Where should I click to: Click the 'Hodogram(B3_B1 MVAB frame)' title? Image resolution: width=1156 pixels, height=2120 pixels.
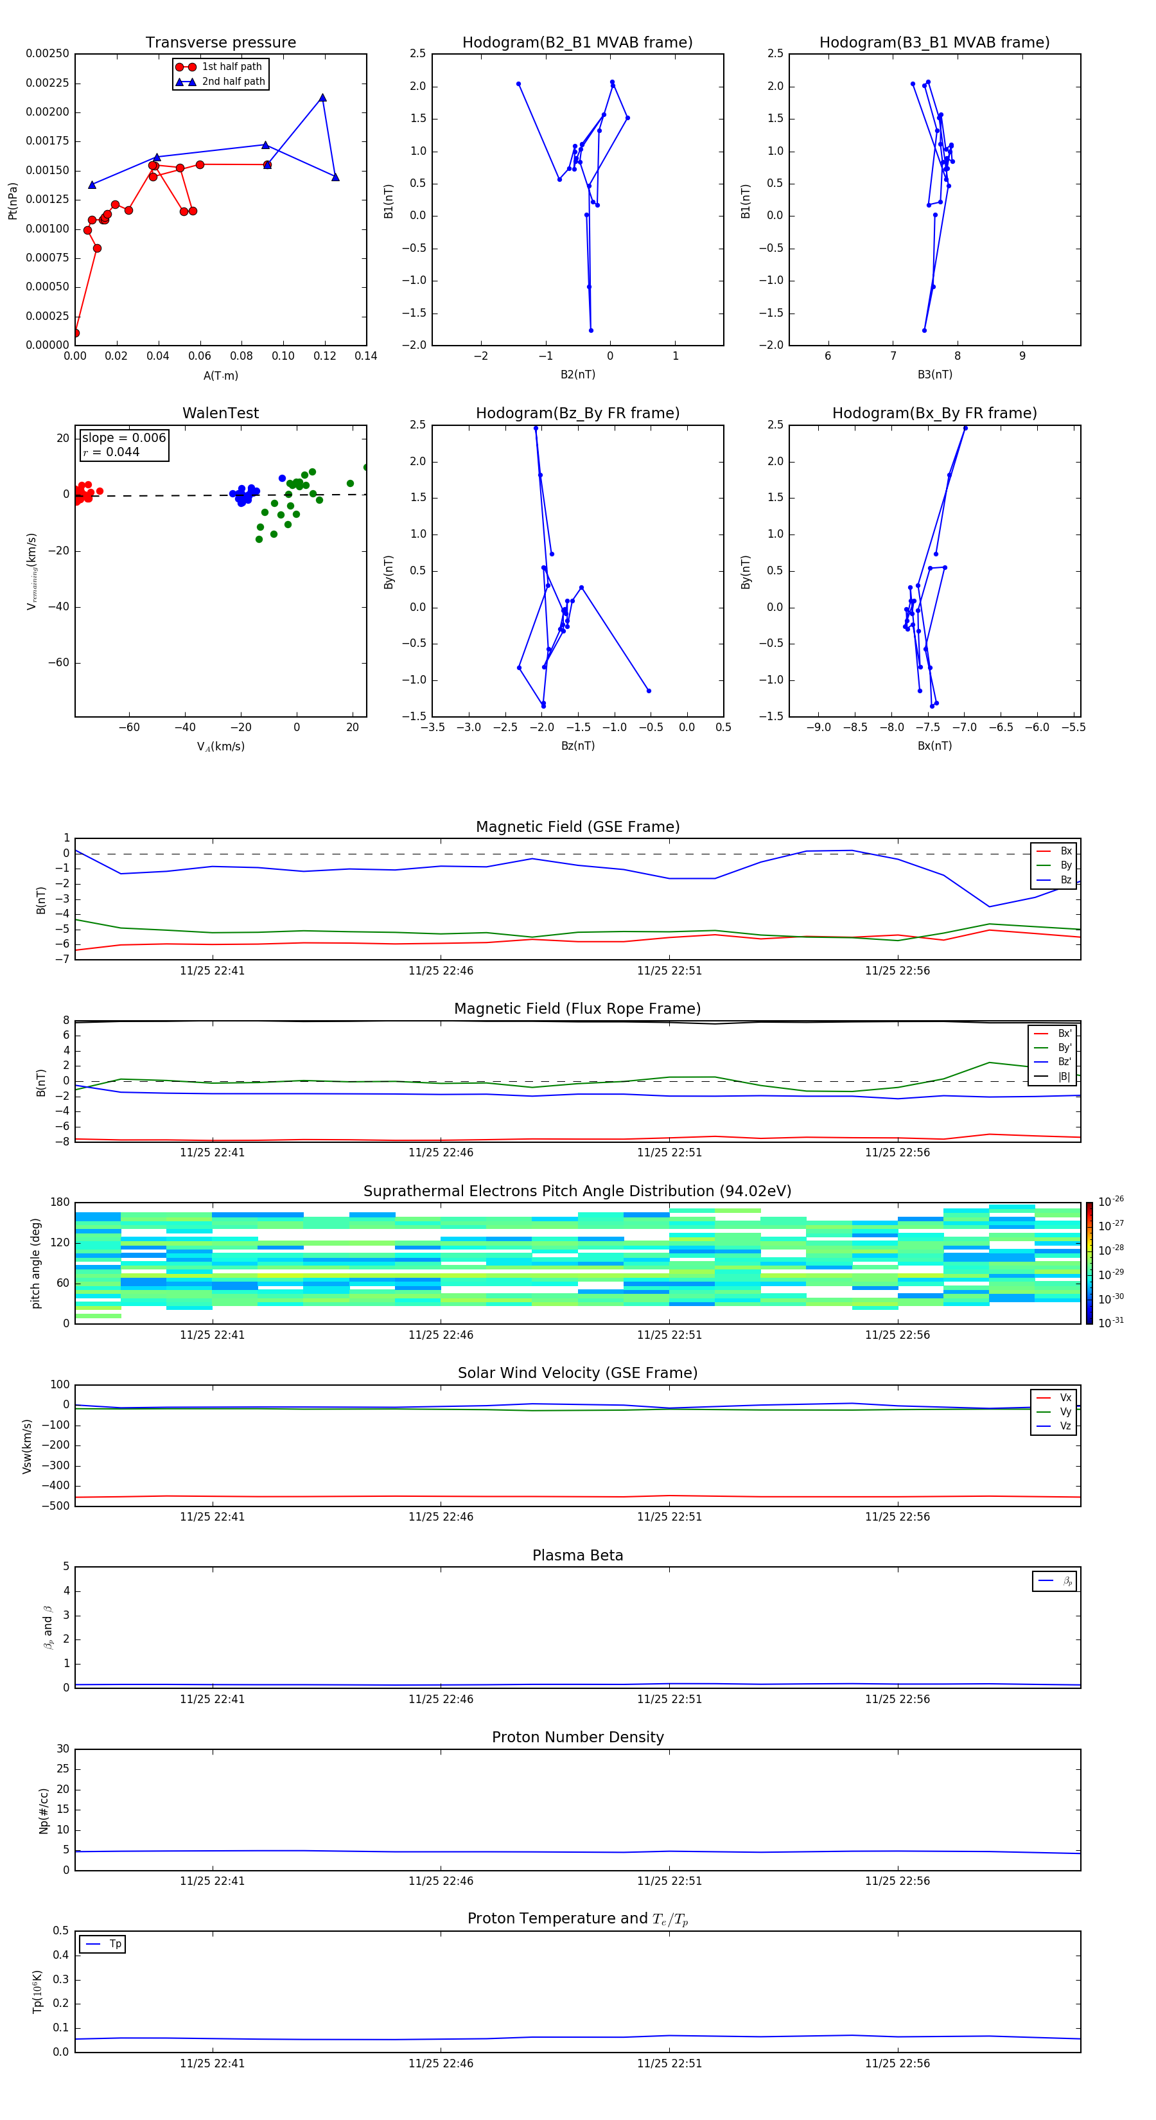(934, 42)
